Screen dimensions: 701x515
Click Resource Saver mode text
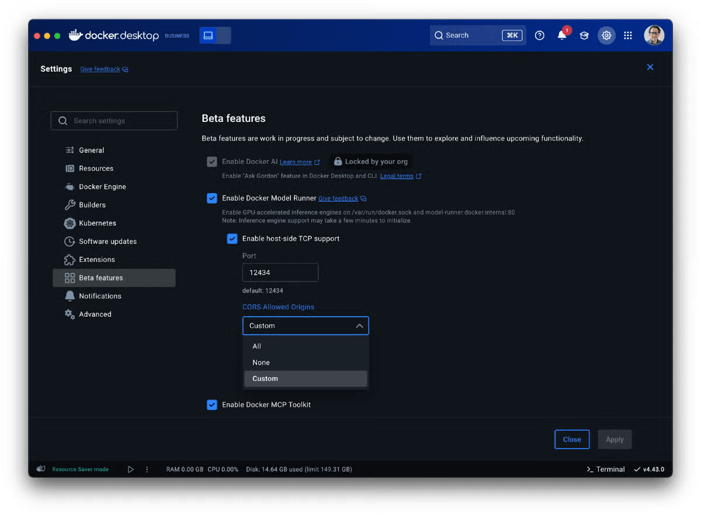tap(80, 470)
